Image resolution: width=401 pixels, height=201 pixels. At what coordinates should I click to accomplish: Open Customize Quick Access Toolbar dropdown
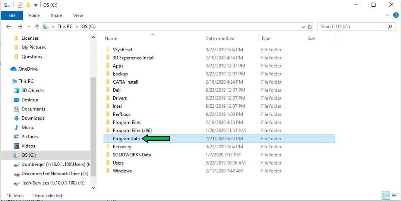tap(36, 5)
